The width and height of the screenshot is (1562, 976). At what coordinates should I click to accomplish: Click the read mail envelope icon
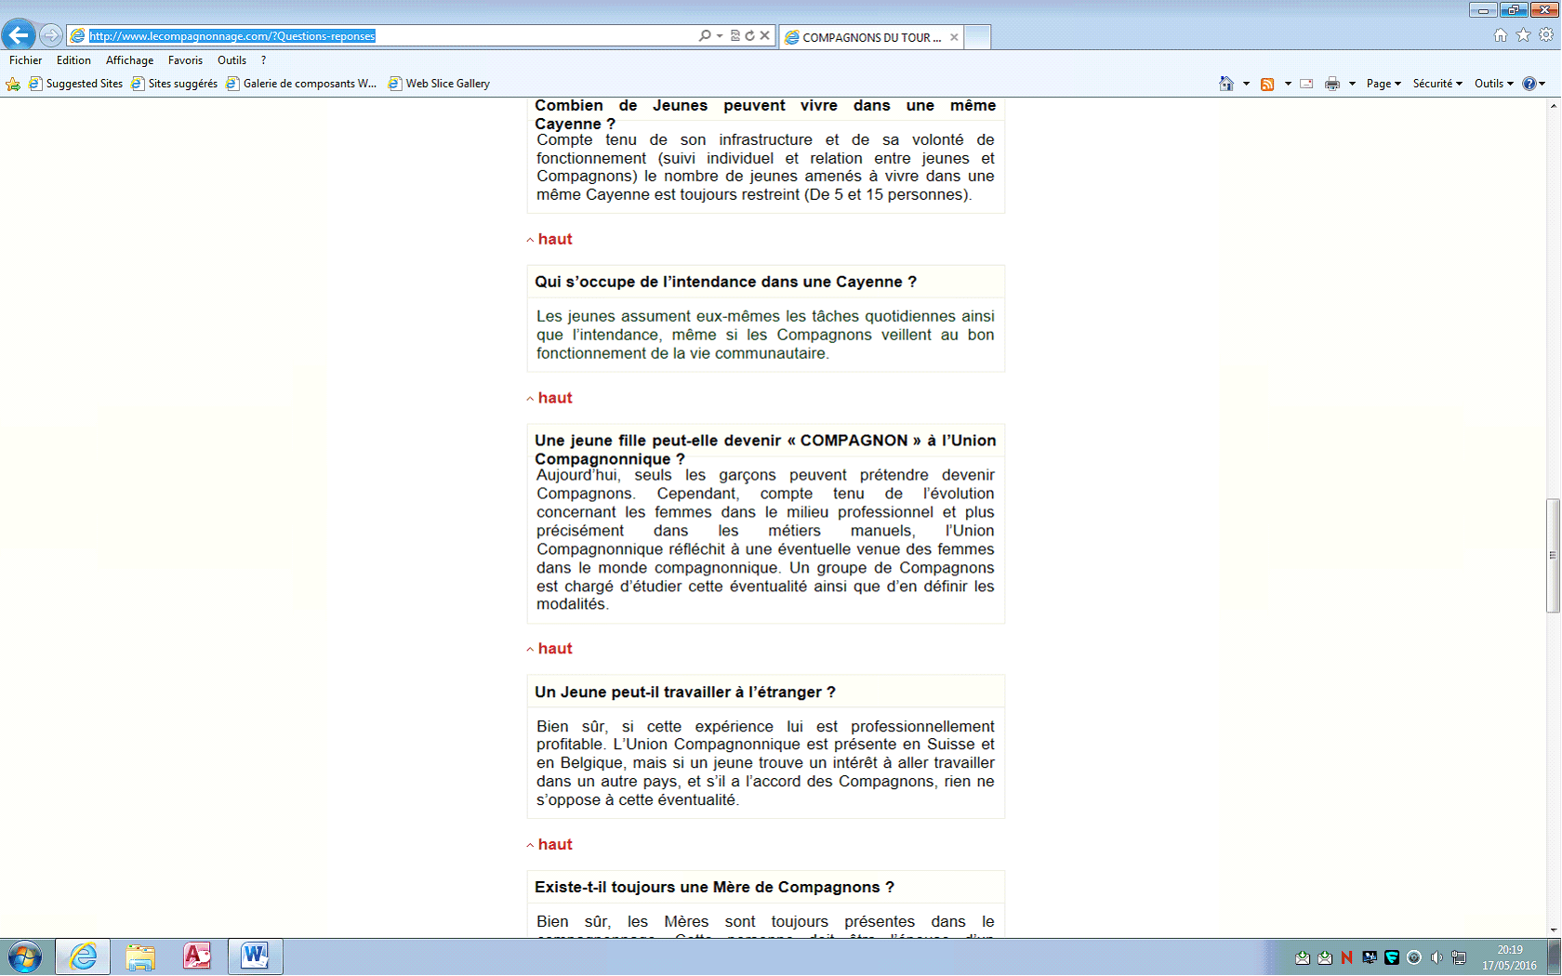[1306, 84]
